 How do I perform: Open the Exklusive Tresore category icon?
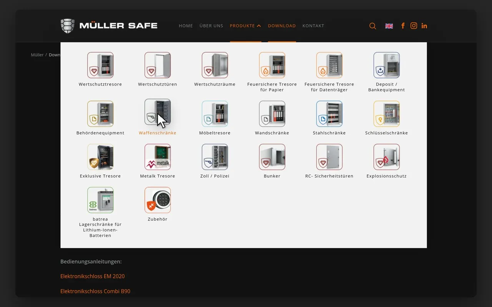100,157
